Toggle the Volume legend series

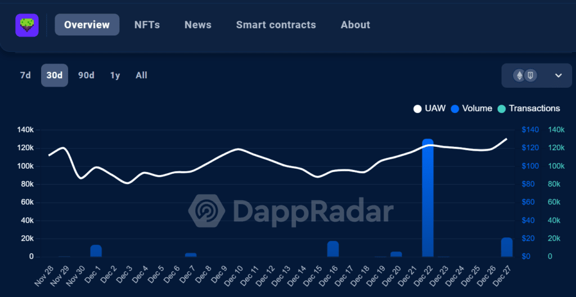(471, 109)
